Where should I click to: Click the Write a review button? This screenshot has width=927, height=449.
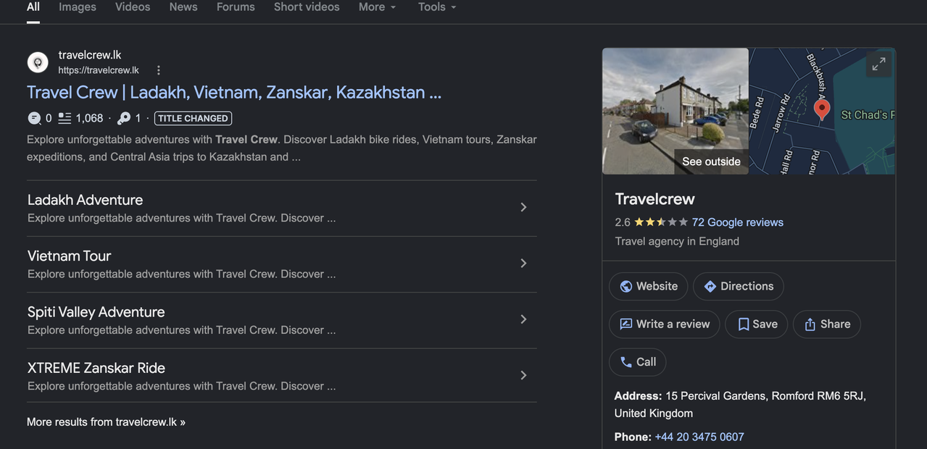(665, 324)
